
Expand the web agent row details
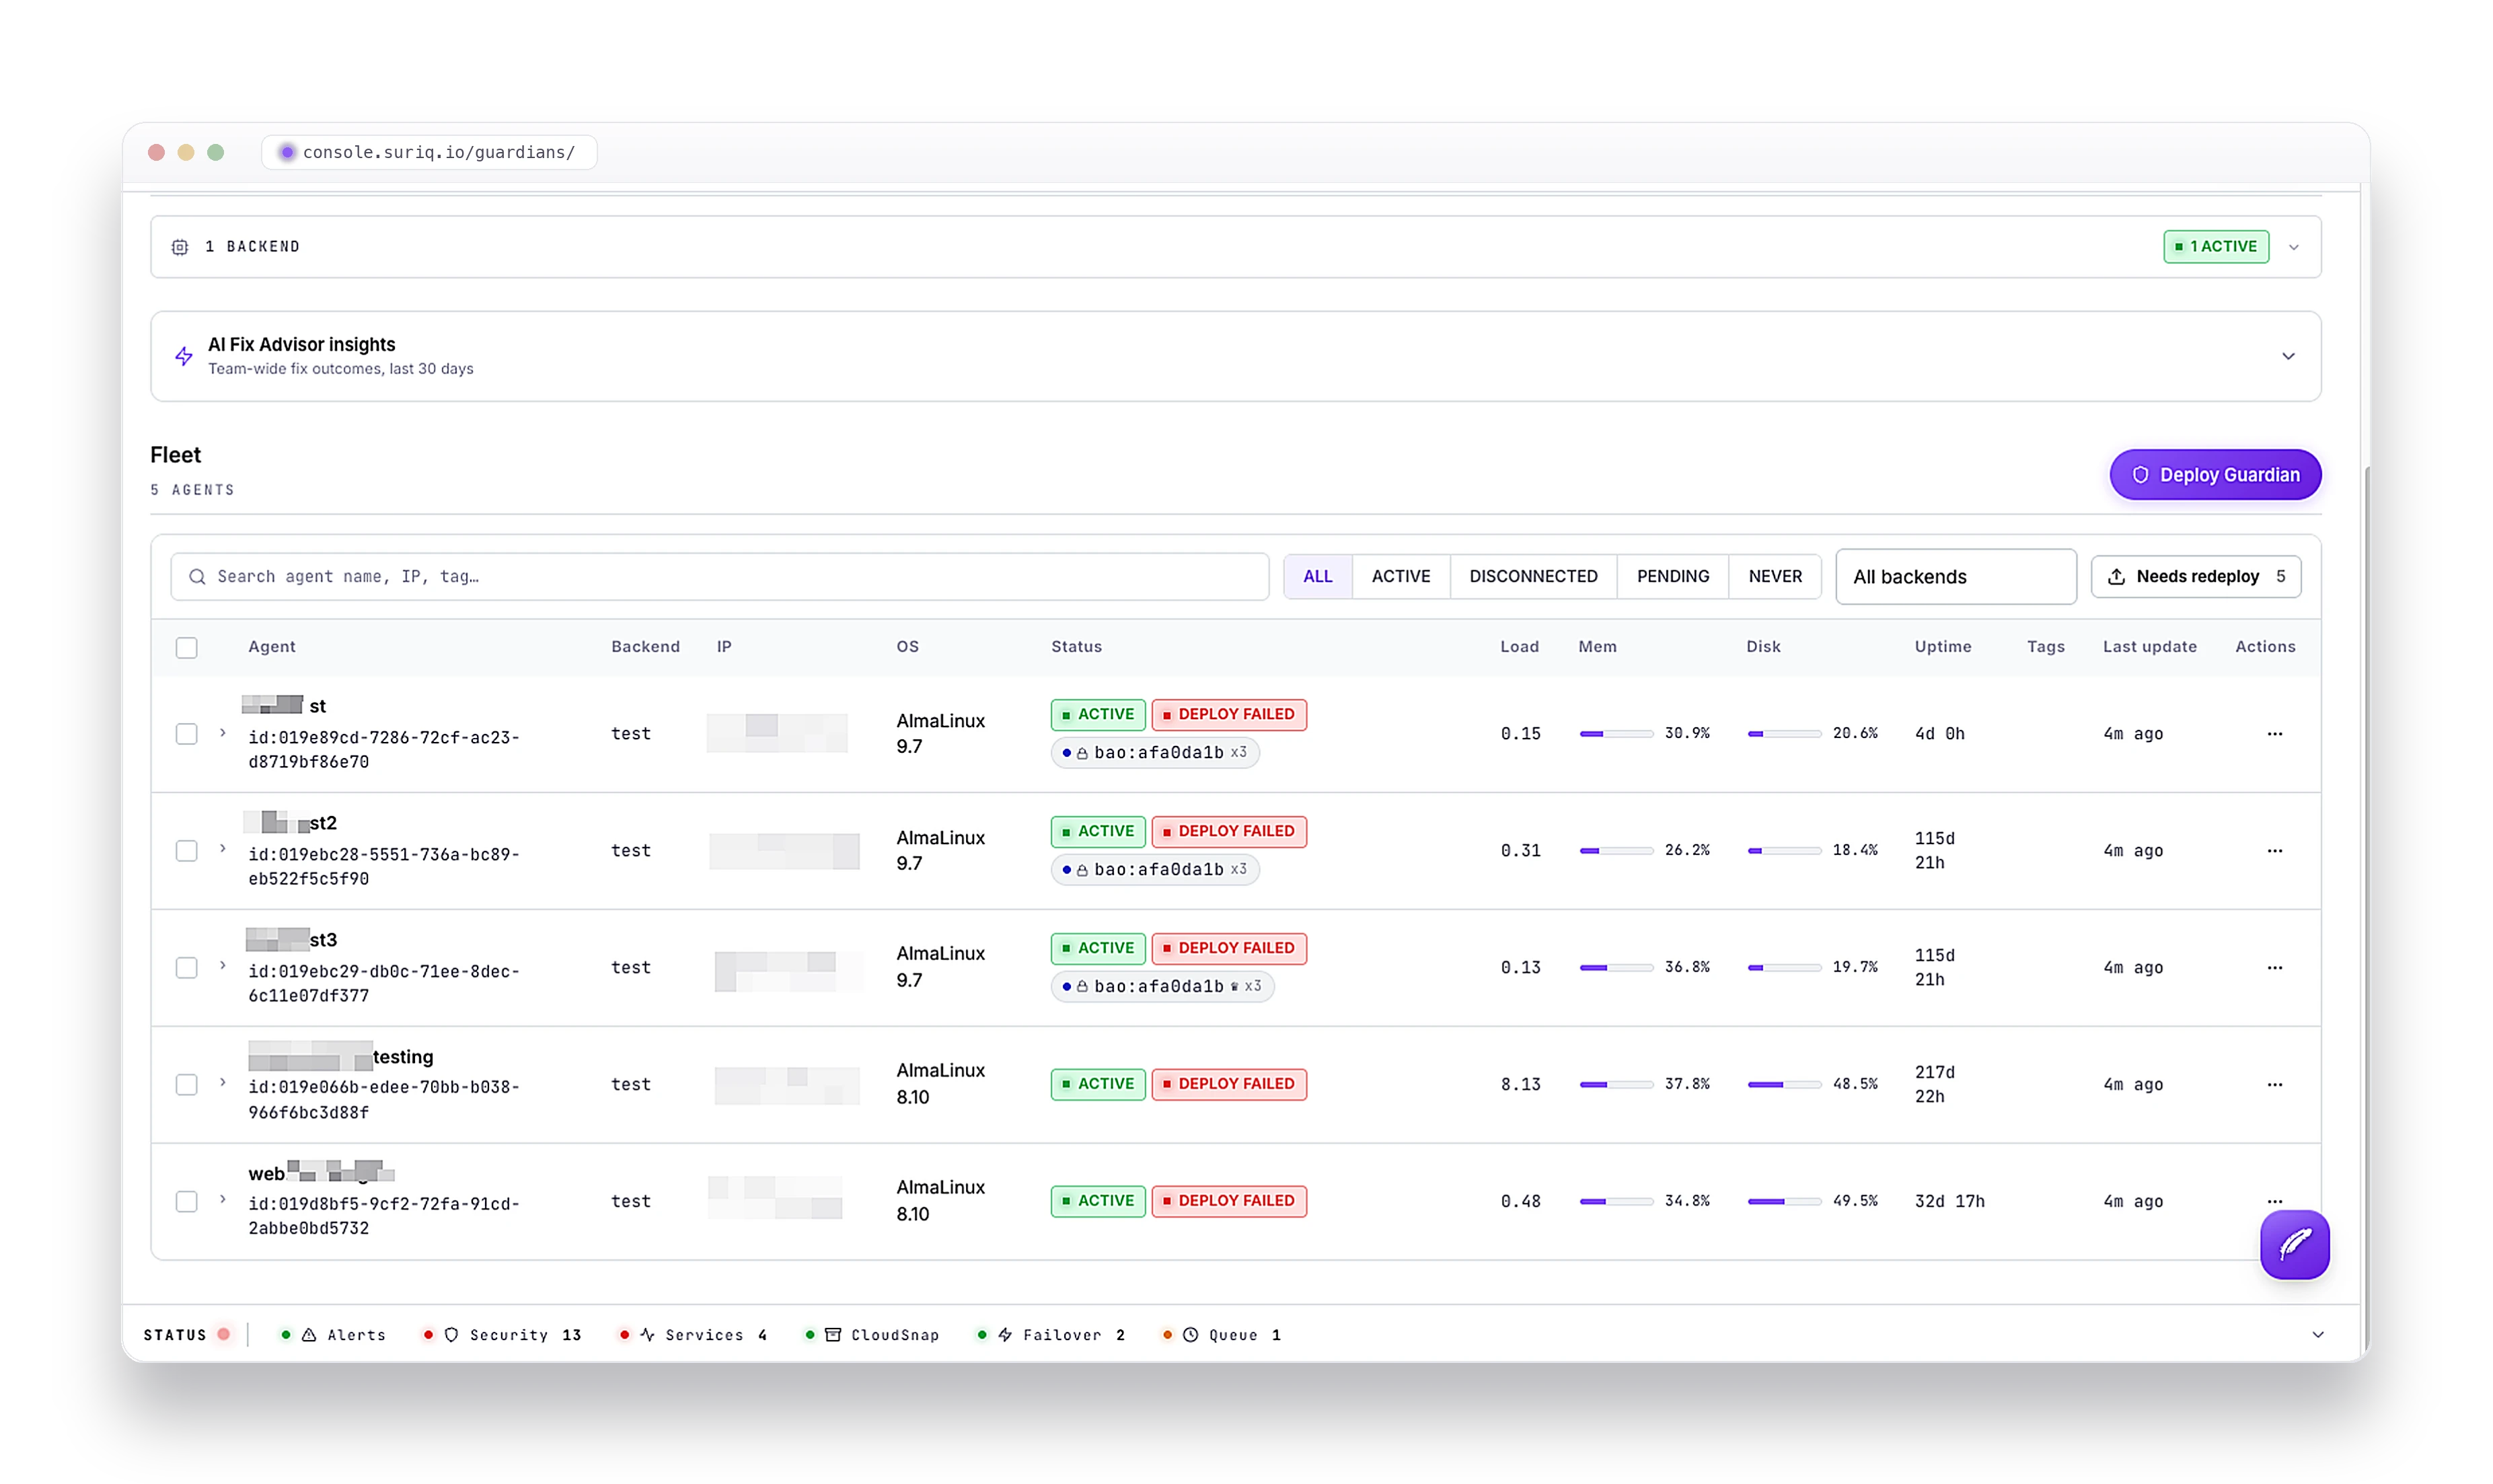tap(223, 1199)
